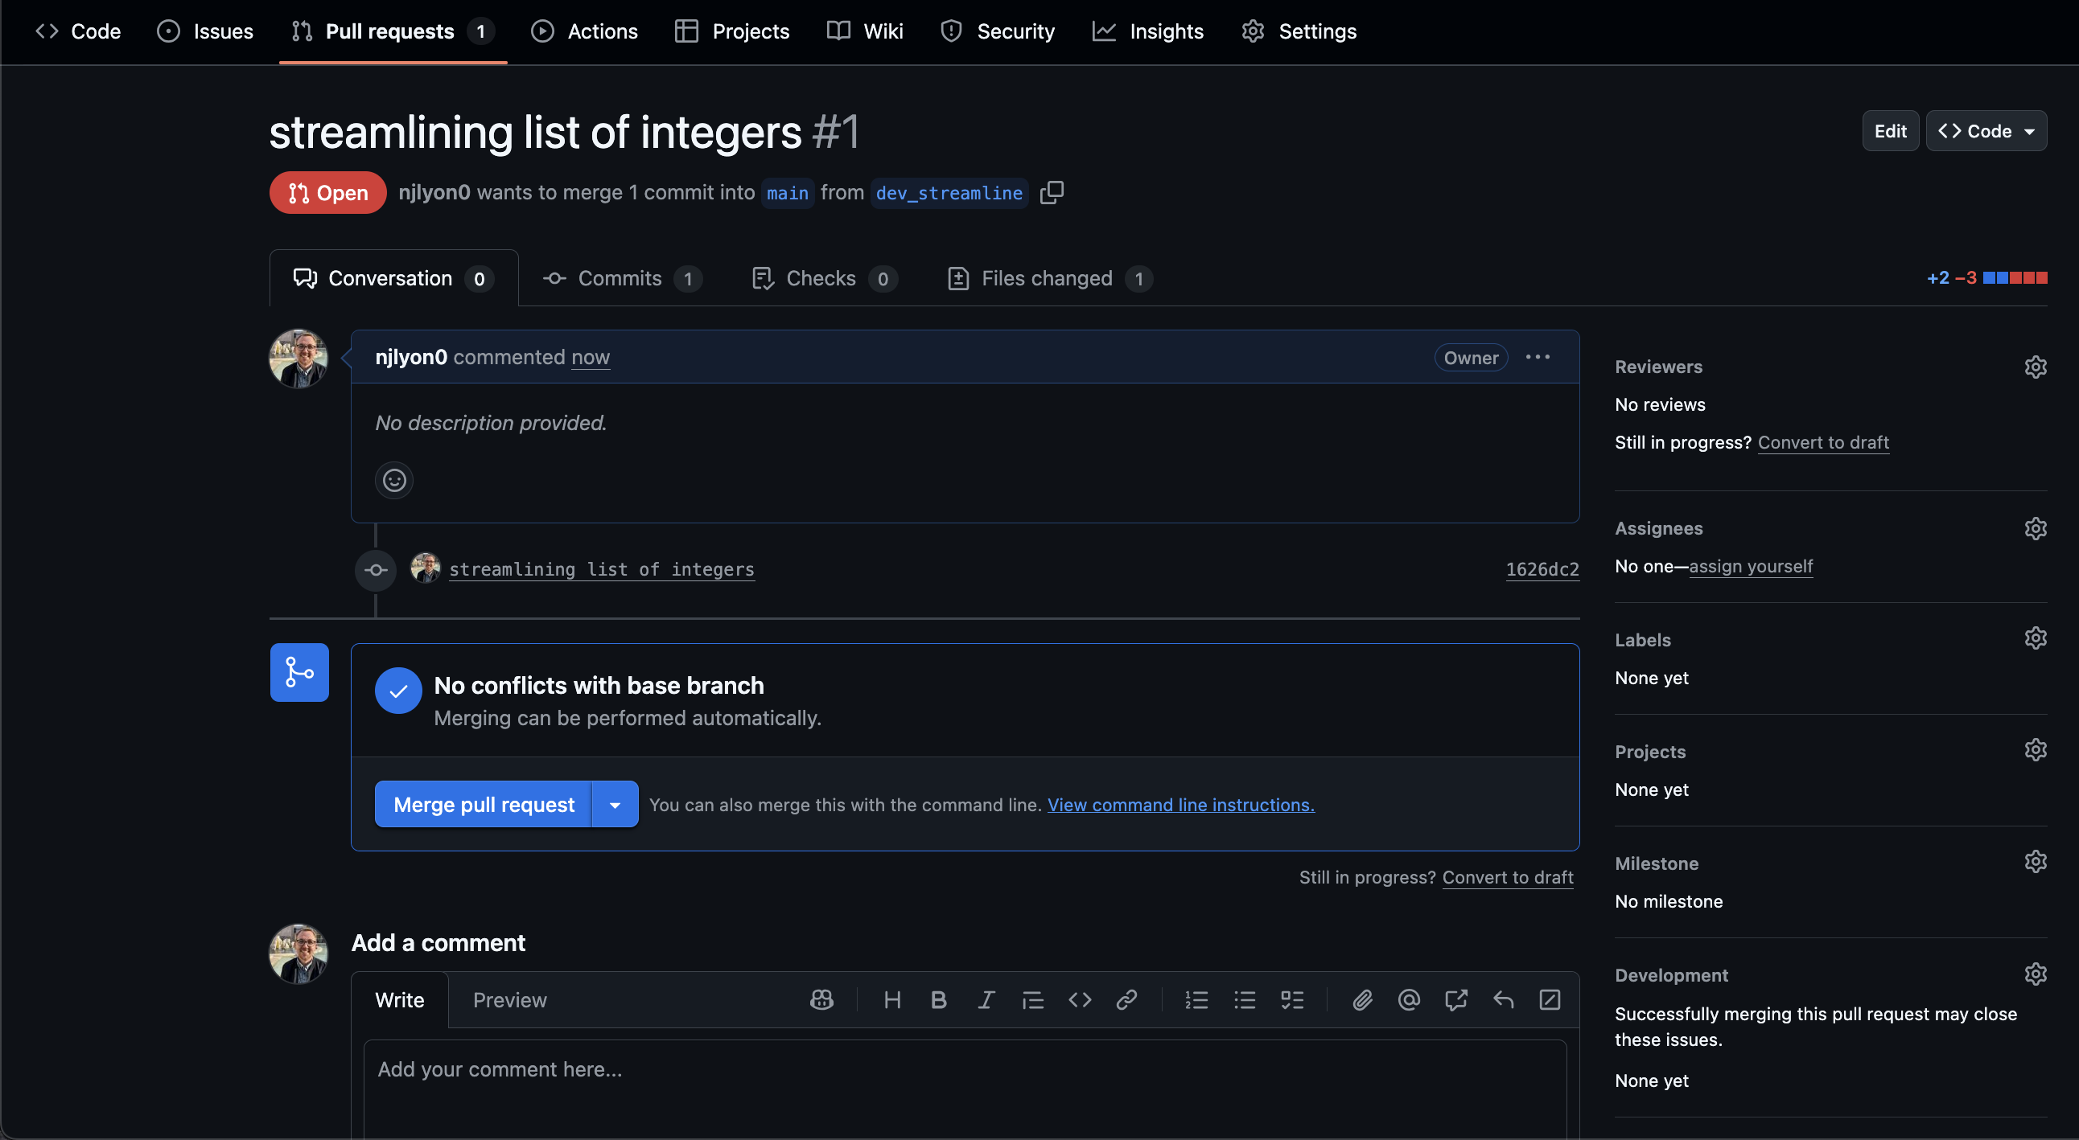This screenshot has width=2079, height=1140.
Task: Add a heading to the comment
Action: [x=891, y=1000]
